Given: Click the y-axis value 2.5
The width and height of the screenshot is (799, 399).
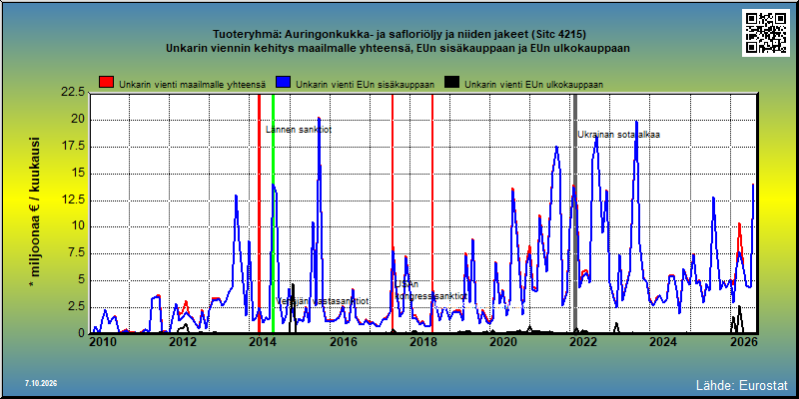Looking at the screenshot, I should tap(75, 307).
